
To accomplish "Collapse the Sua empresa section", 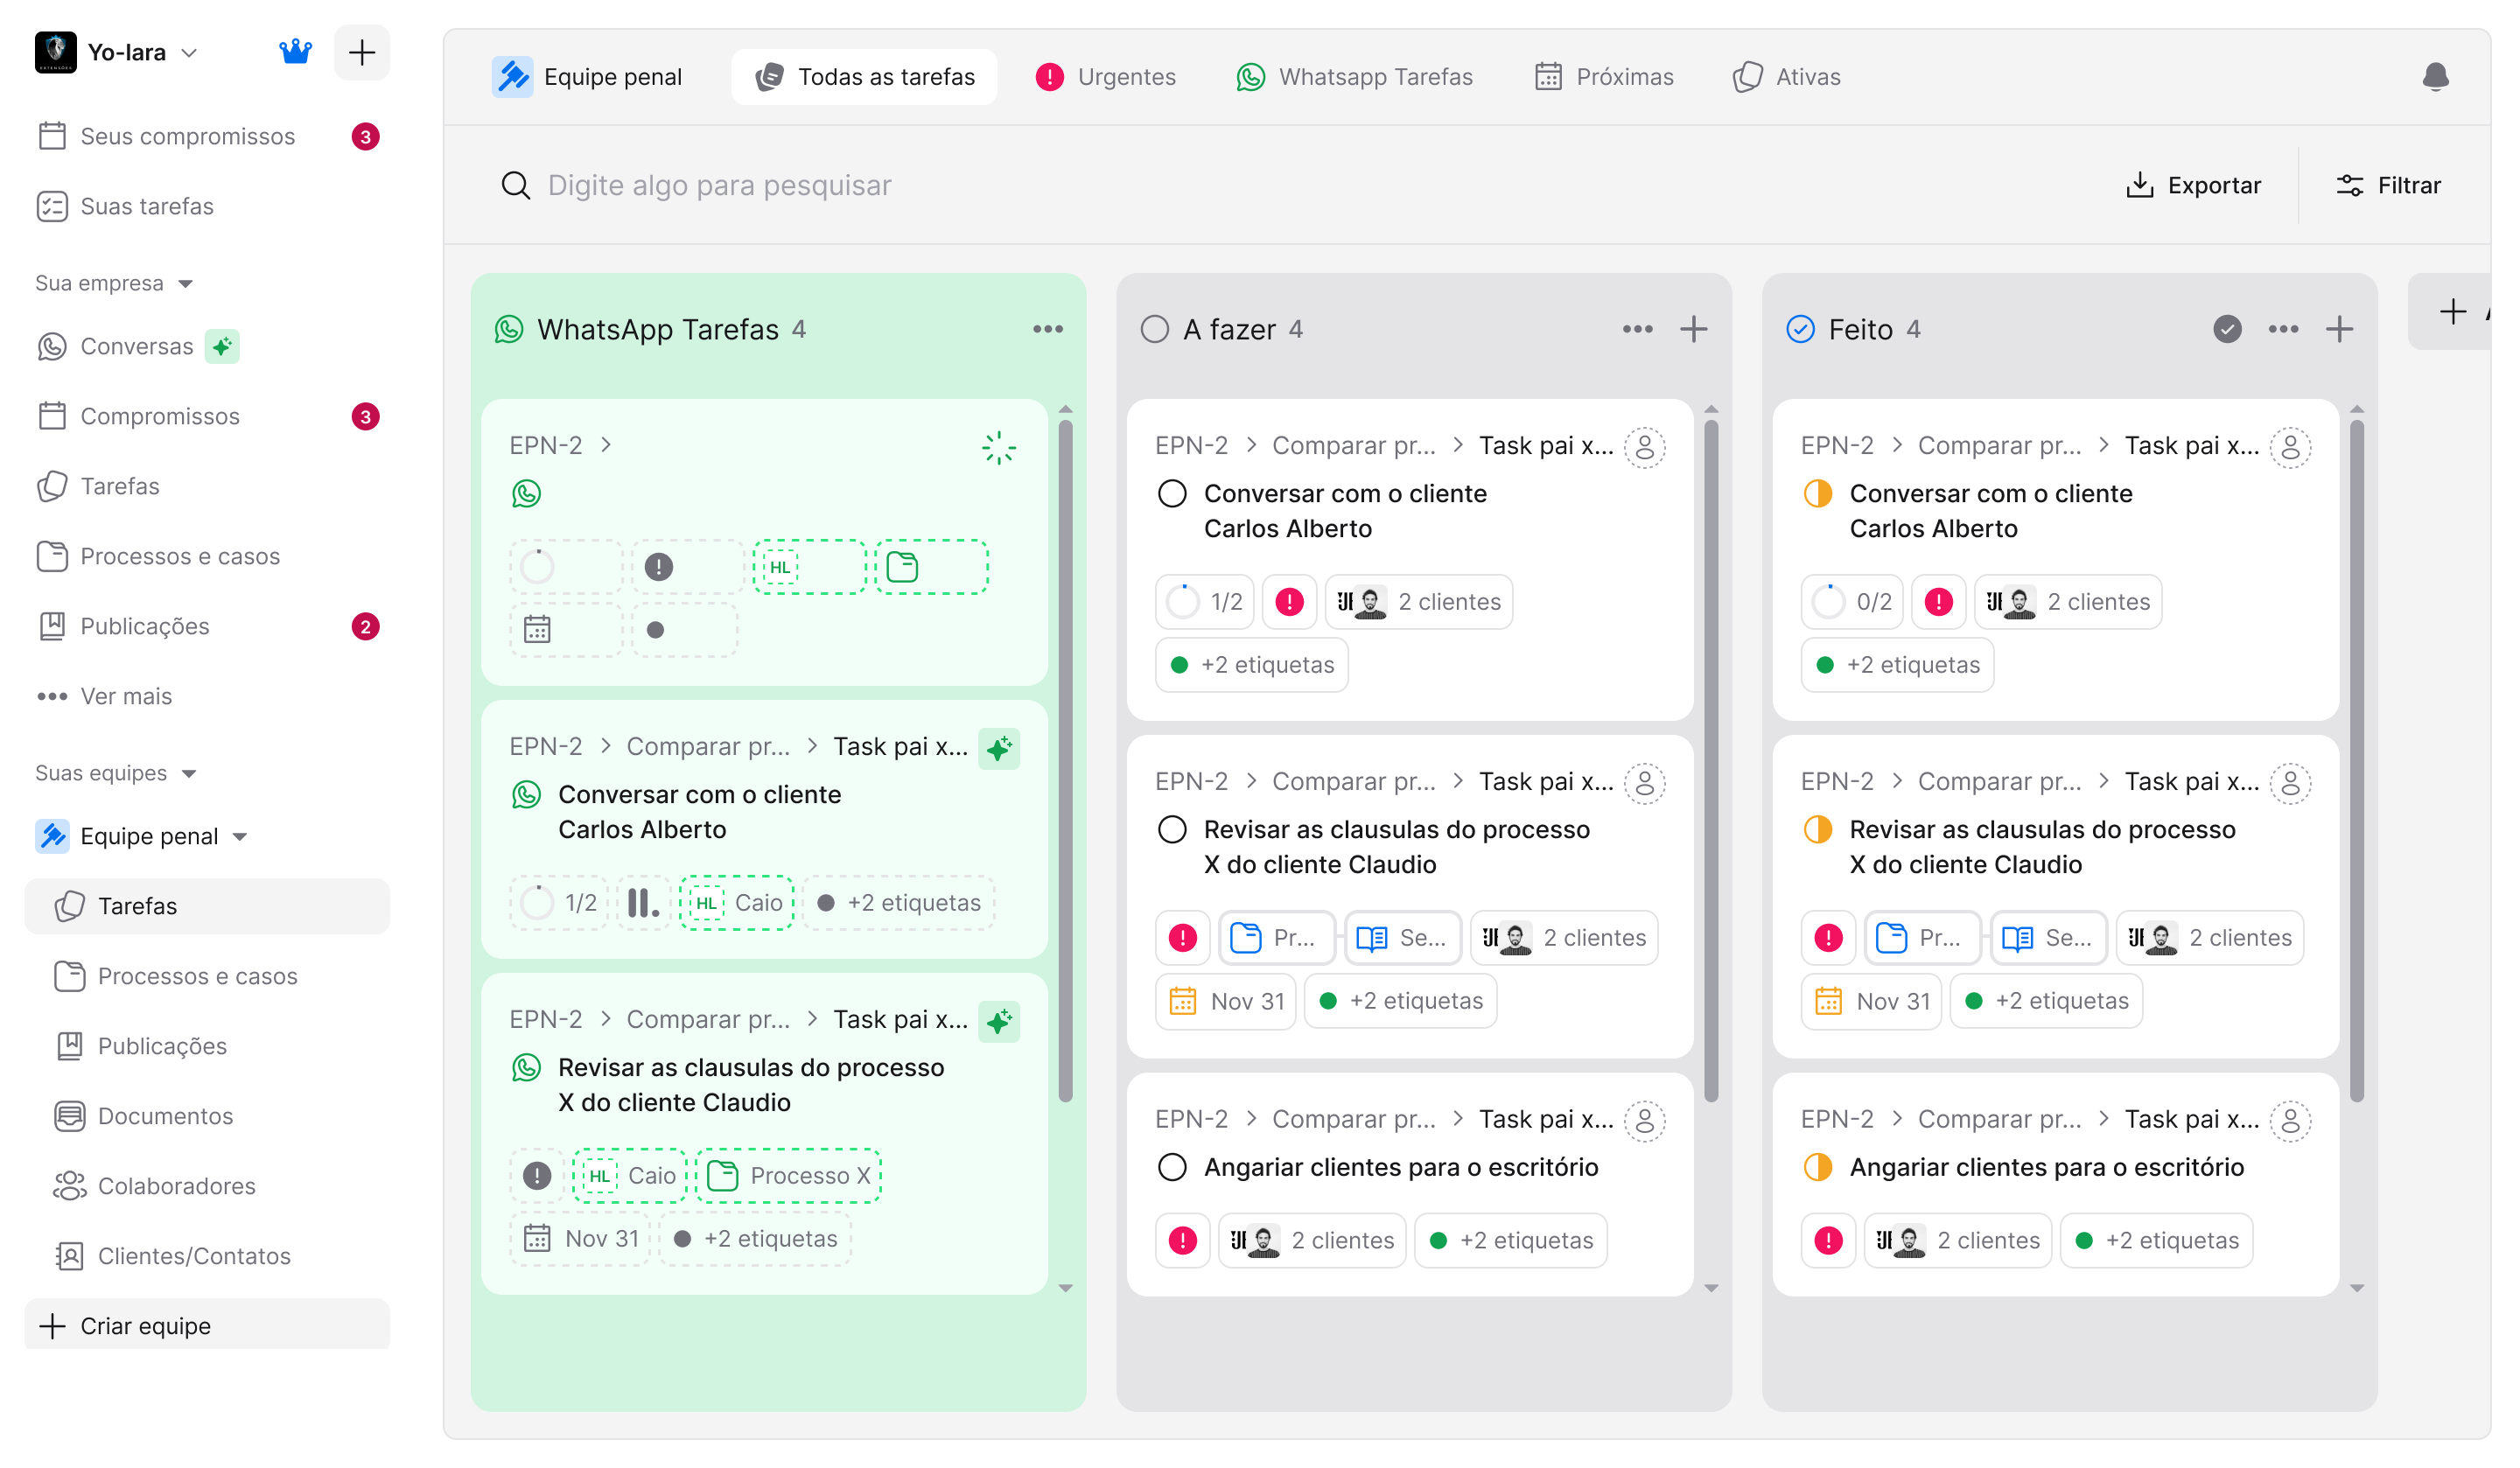I will 185,284.
